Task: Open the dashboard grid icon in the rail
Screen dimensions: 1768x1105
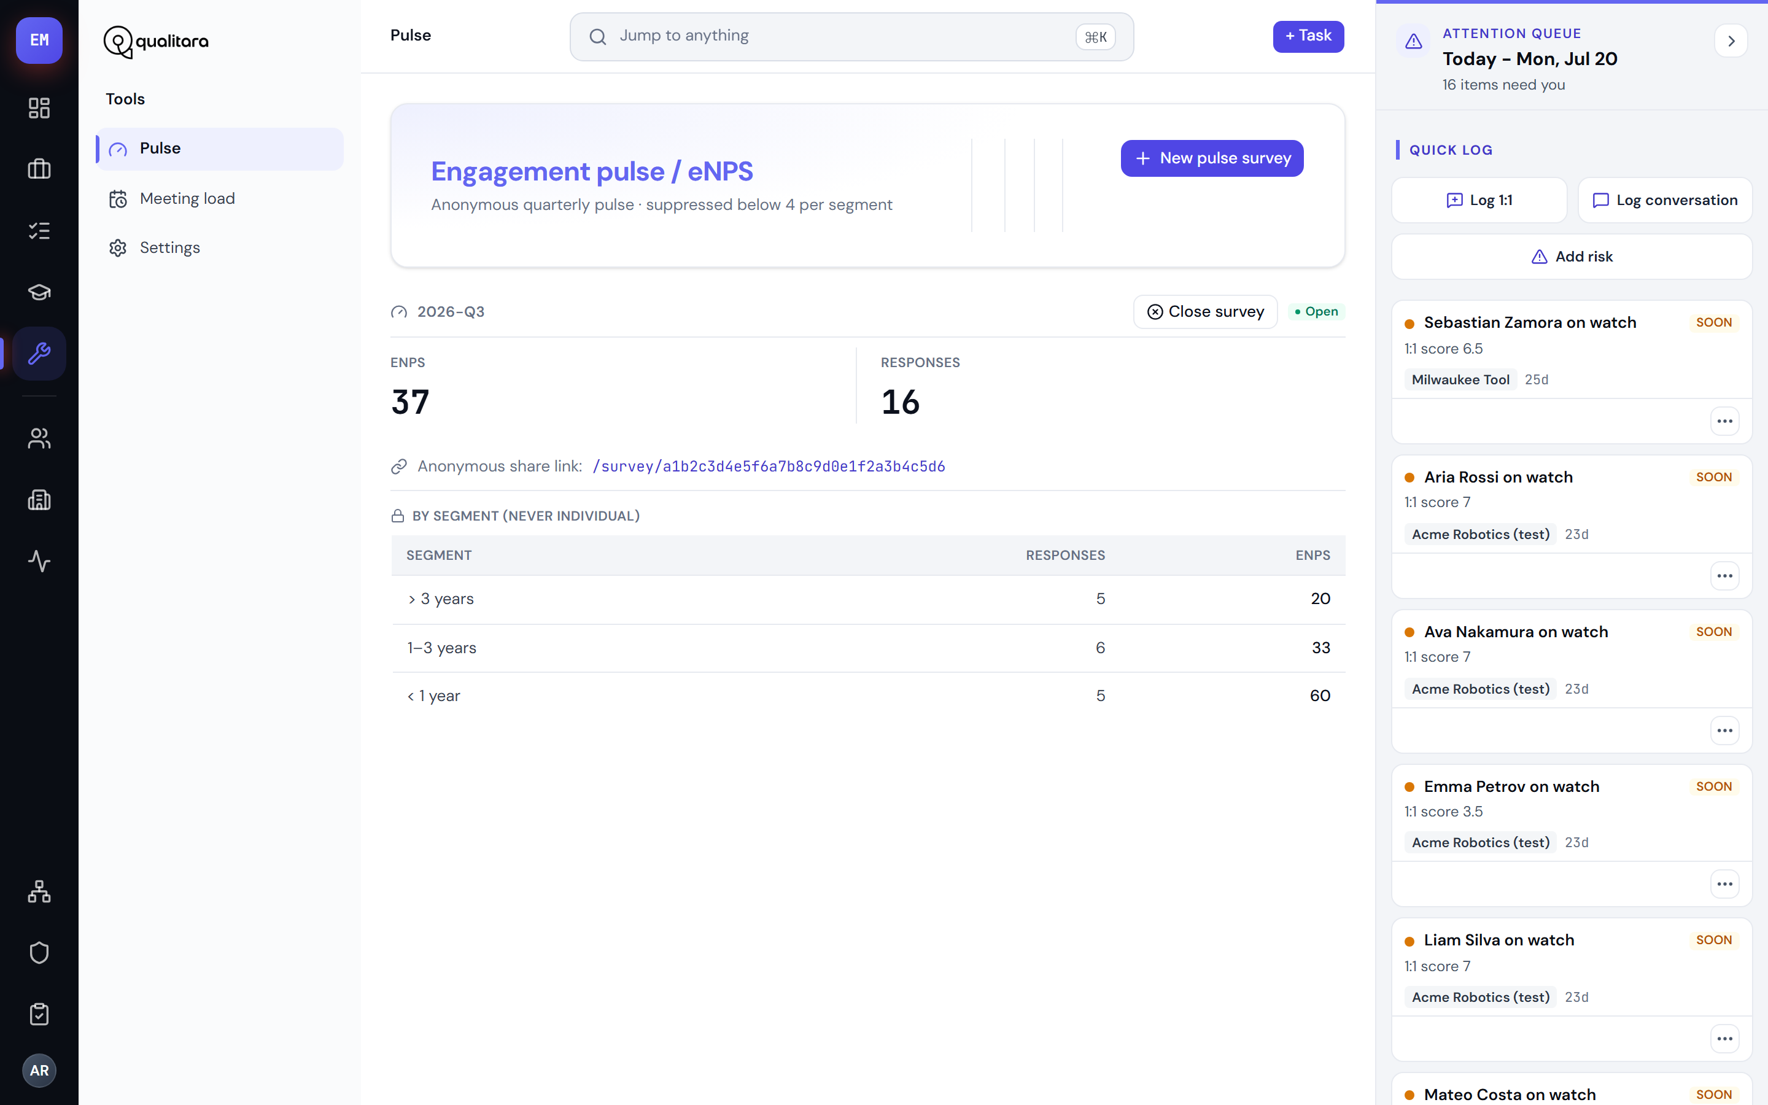Action: tap(39, 108)
